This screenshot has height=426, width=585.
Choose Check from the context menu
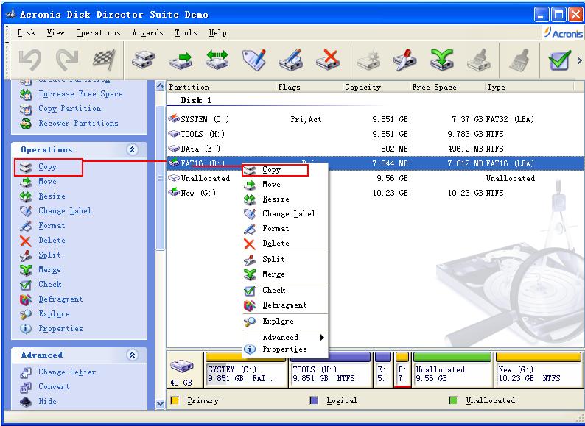click(285, 291)
